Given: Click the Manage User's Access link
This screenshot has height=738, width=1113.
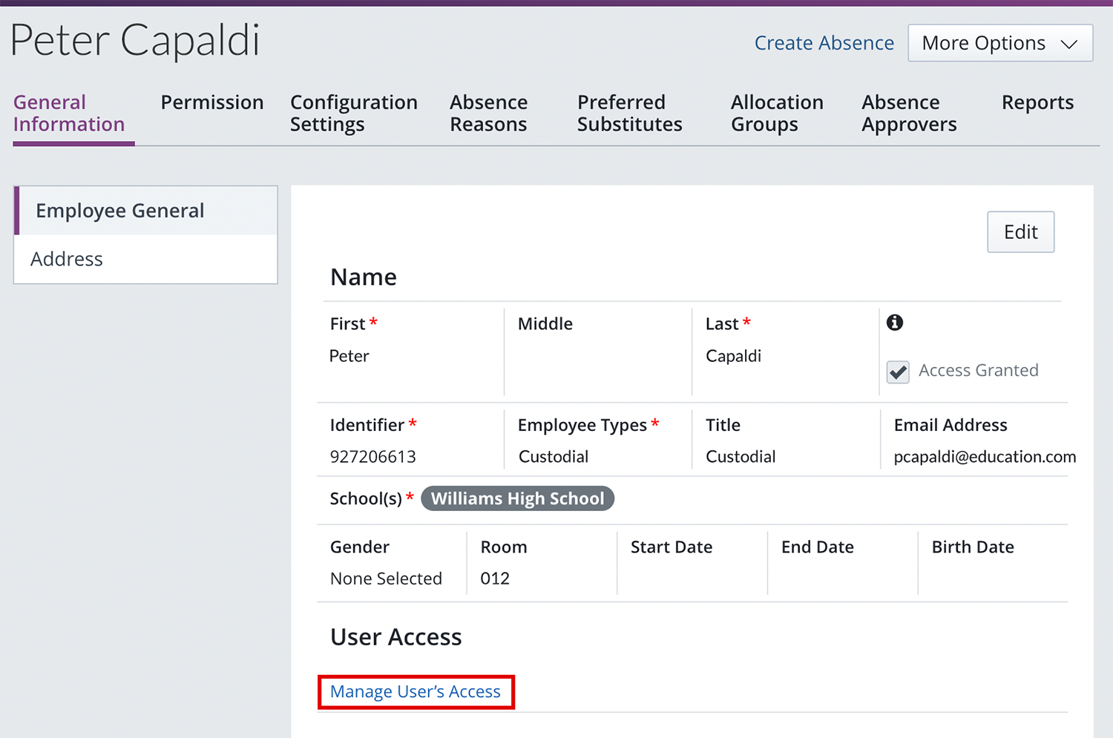Looking at the screenshot, I should tap(416, 692).
